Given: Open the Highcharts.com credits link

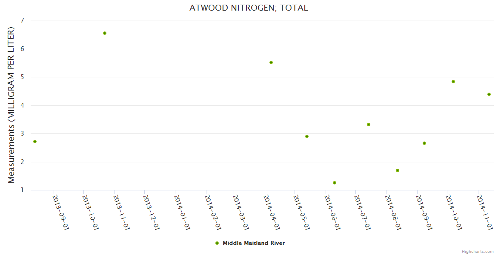Looking at the screenshot, I should pyautogui.click(x=478, y=252).
